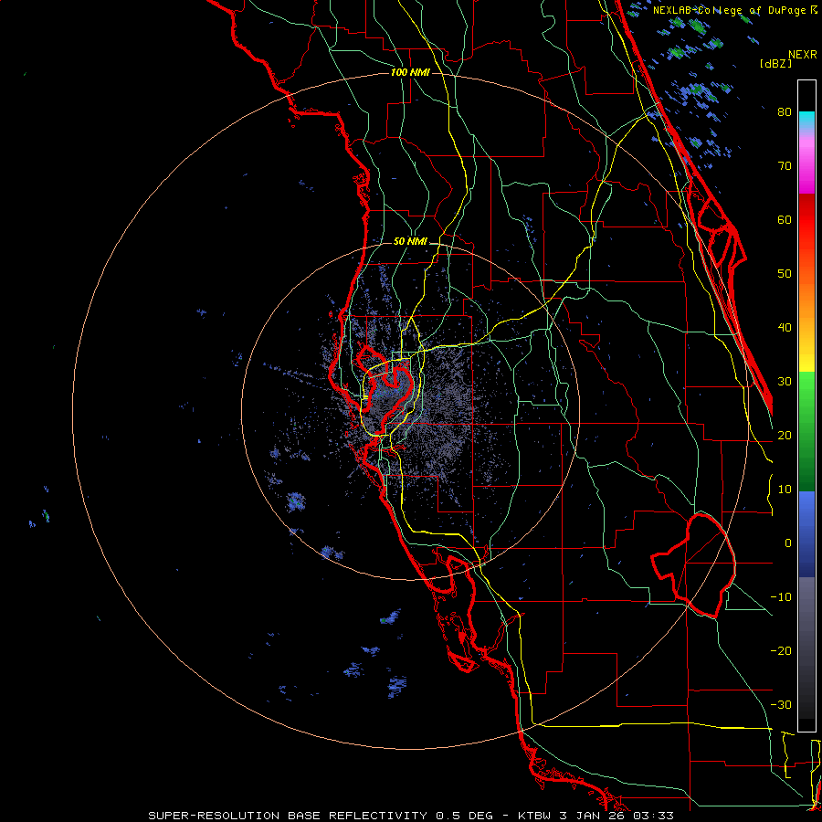Click the reflectivity color scale bar
Viewport: 822px width, 822px height.
pyautogui.click(x=806, y=406)
